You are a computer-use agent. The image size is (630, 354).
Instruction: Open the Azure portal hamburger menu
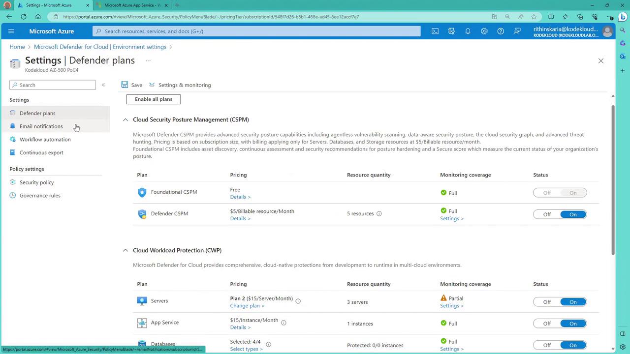pyautogui.click(x=11, y=31)
